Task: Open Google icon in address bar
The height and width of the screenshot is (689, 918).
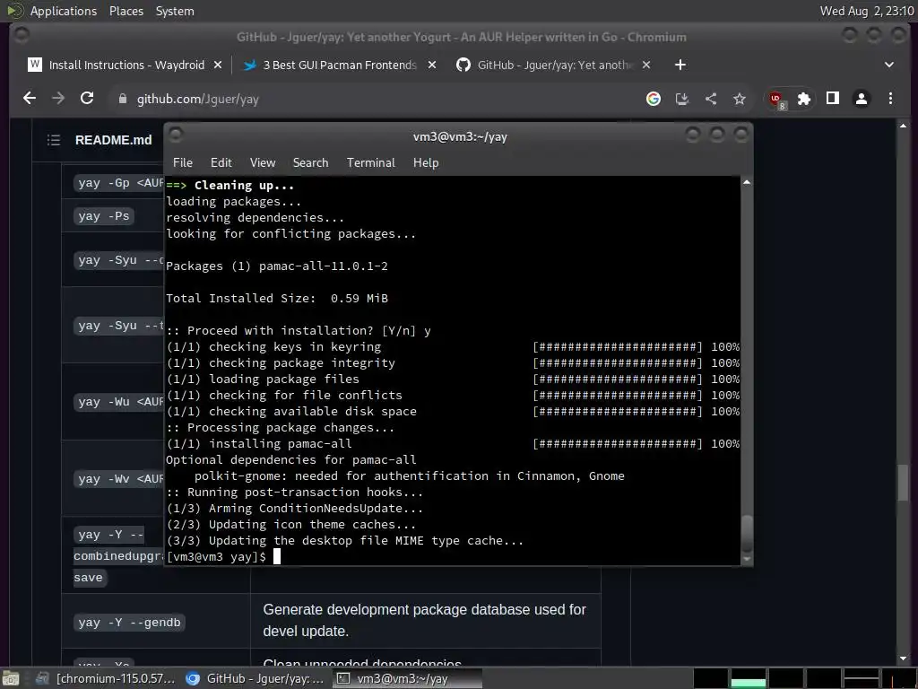Action: pos(654,99)
